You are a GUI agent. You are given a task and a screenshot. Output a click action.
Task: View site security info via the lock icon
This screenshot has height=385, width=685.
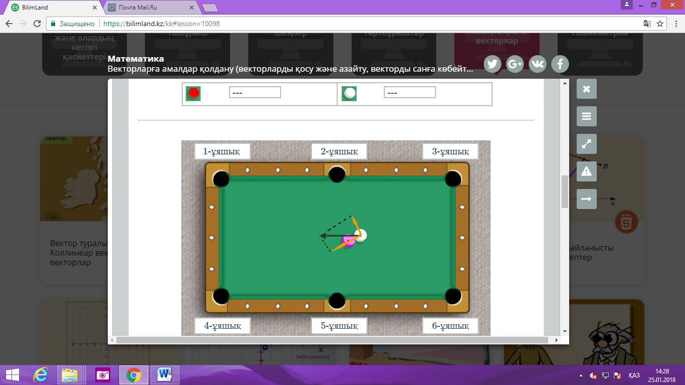[x=53, y=24]
